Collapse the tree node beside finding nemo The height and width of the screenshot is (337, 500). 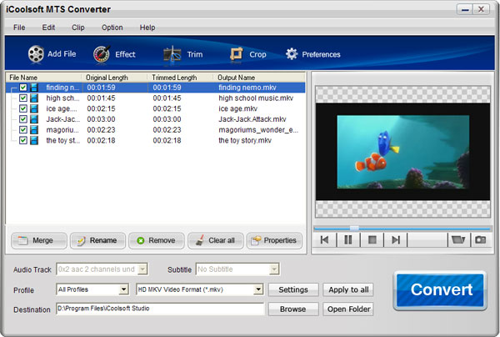(12, 88)
